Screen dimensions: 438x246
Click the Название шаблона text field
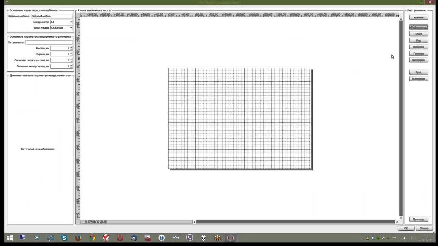[52, 16]
